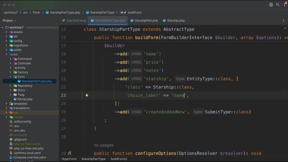Click the templates folder icon
The height and width of the screenshot is (162, 288).
pyautogui.click(x=11, y=104)
